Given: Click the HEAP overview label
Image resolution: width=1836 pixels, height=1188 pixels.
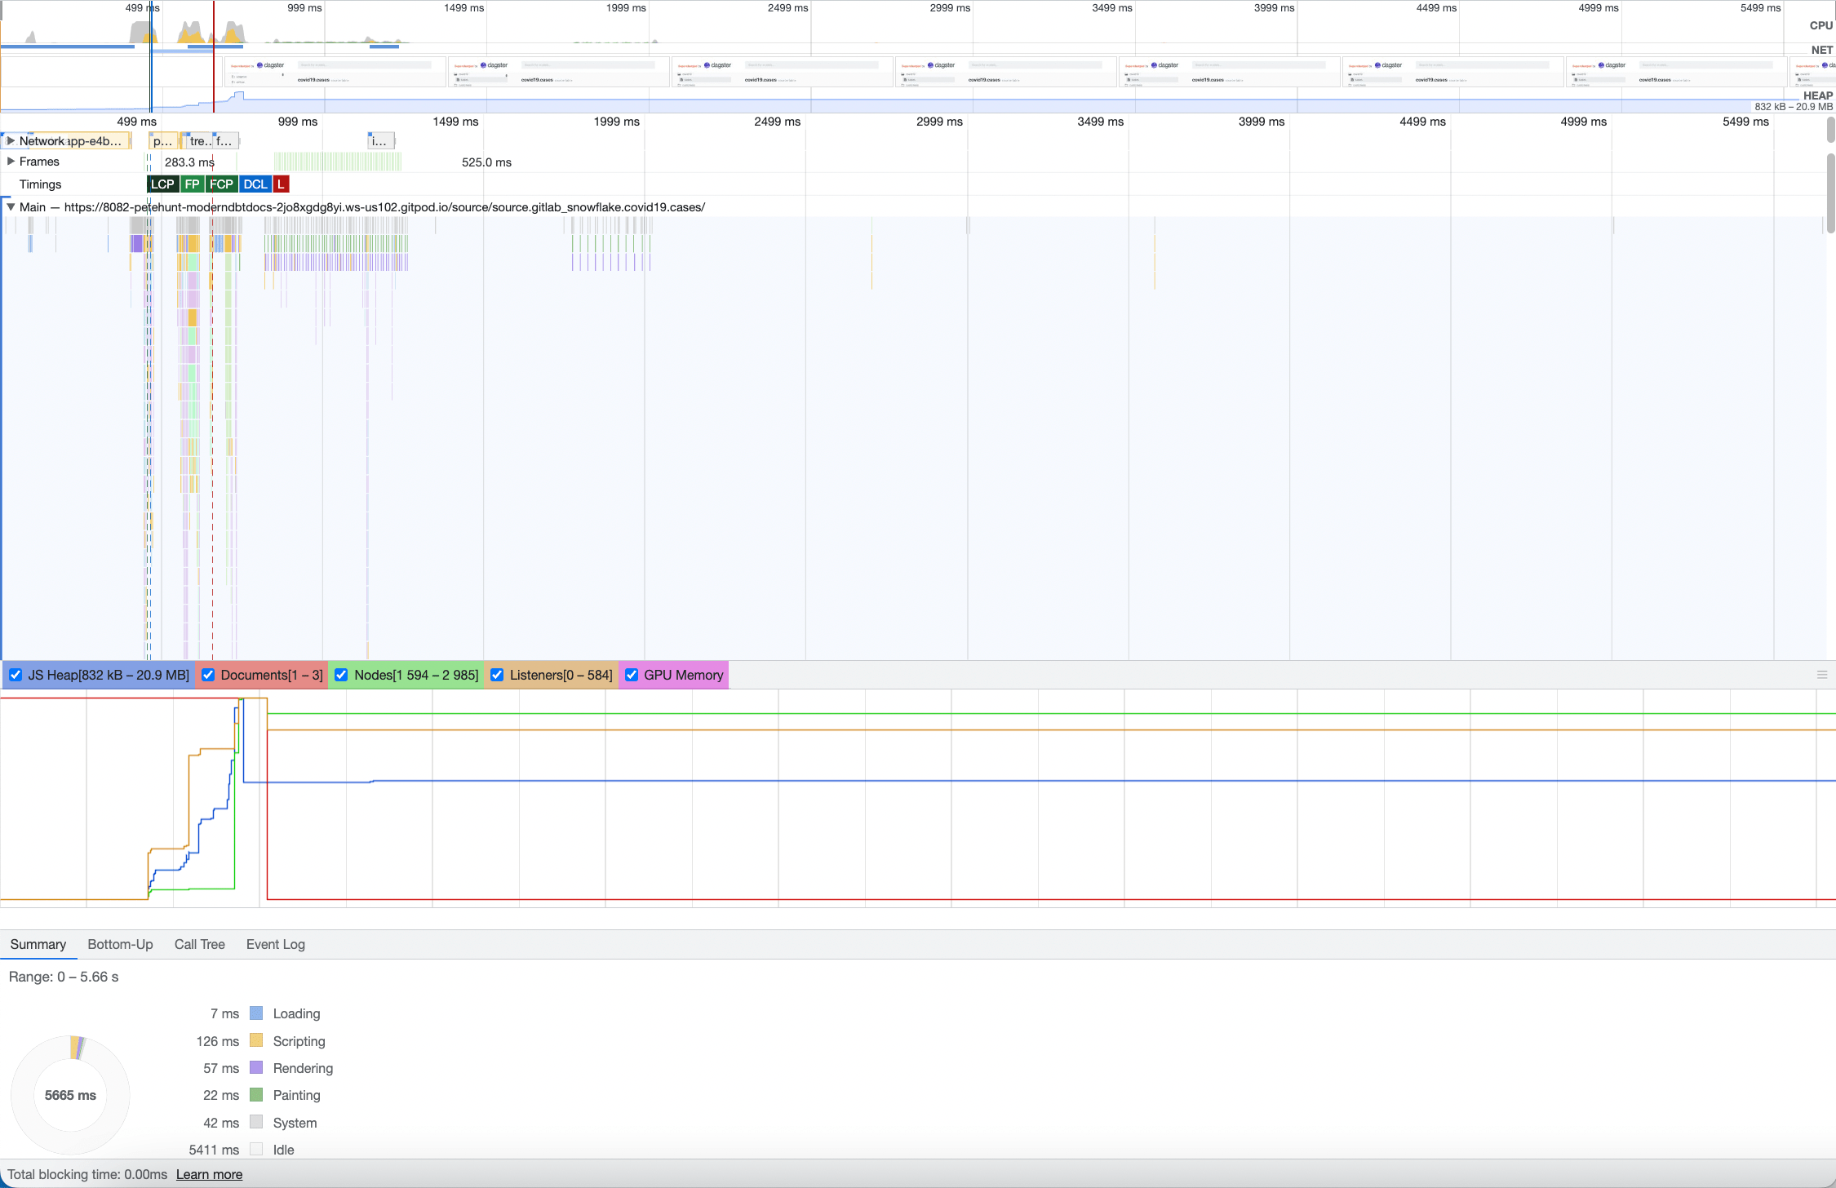Looking at the screenshot, I should tap(1818, 95).
